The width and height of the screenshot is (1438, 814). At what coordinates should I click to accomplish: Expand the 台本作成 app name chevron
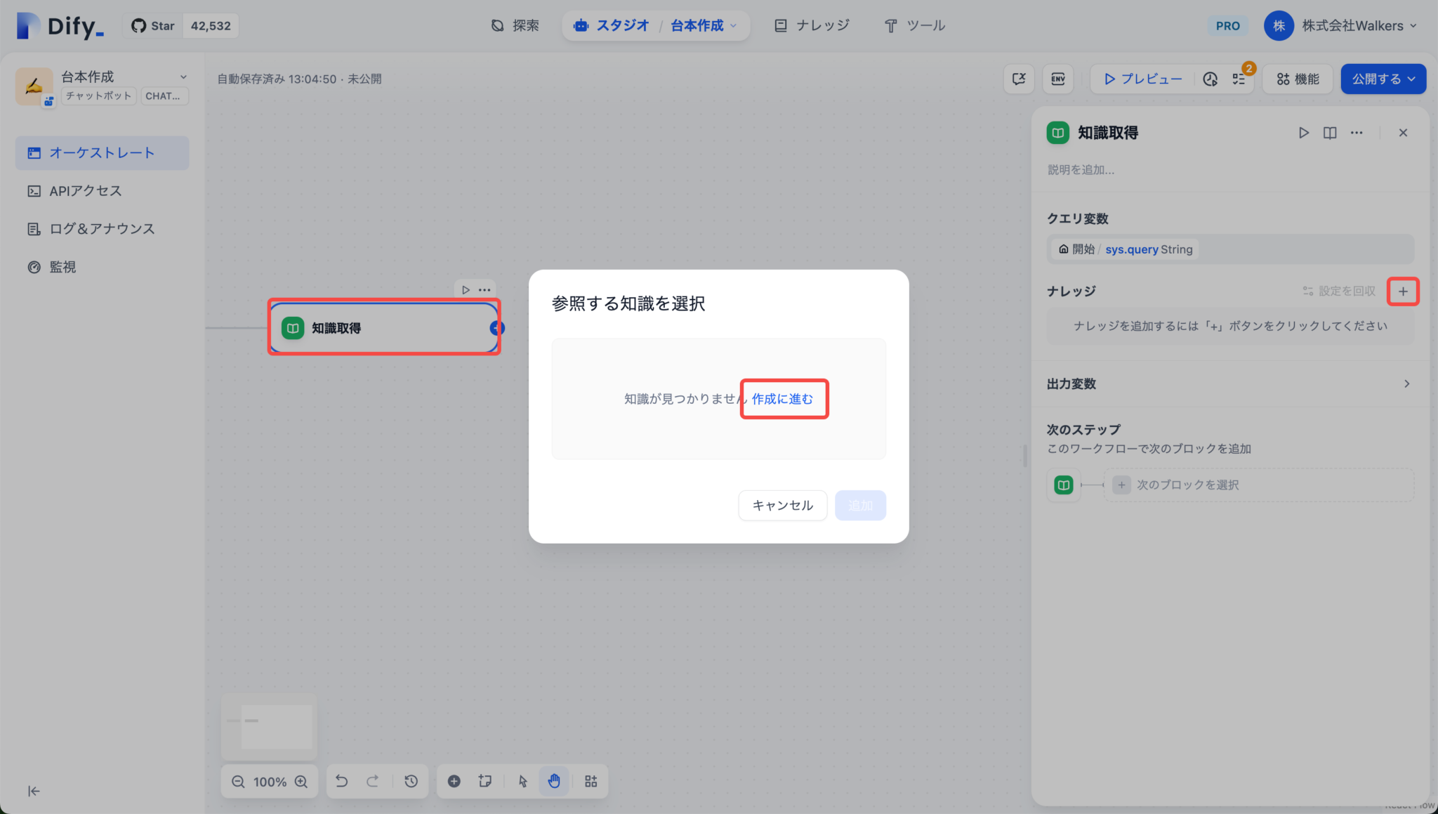tap(183, 76)
